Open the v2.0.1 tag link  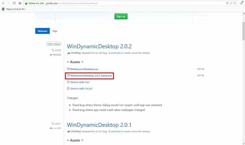58,124
